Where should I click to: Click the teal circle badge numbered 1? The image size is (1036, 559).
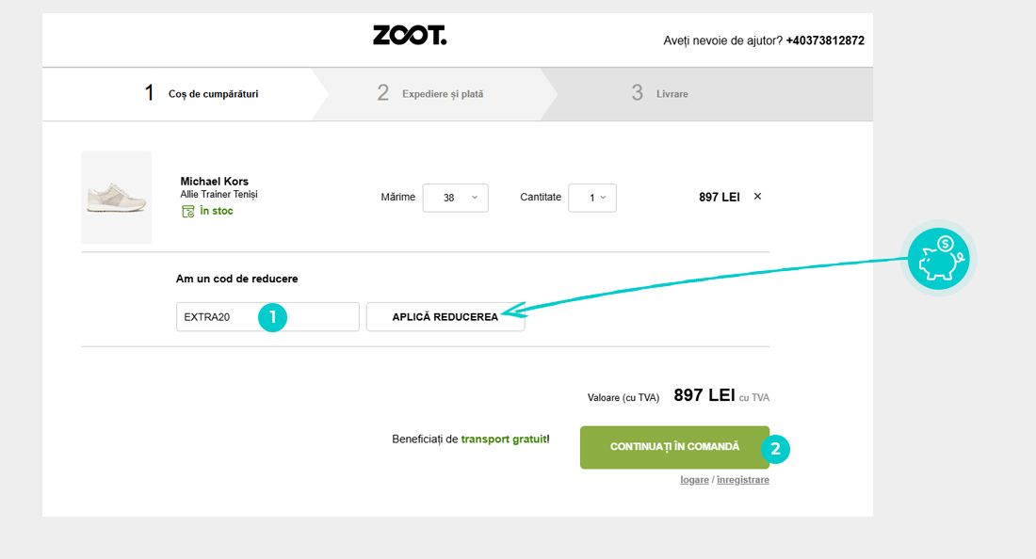click(x=272, y=317)
